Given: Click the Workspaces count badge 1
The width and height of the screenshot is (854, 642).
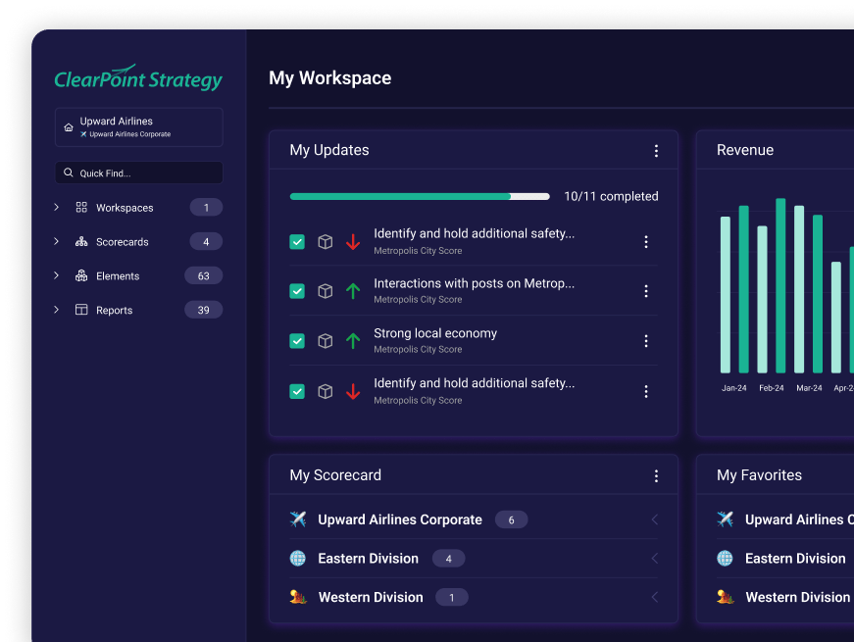Looking at the screenshot, I should point(206,208).
